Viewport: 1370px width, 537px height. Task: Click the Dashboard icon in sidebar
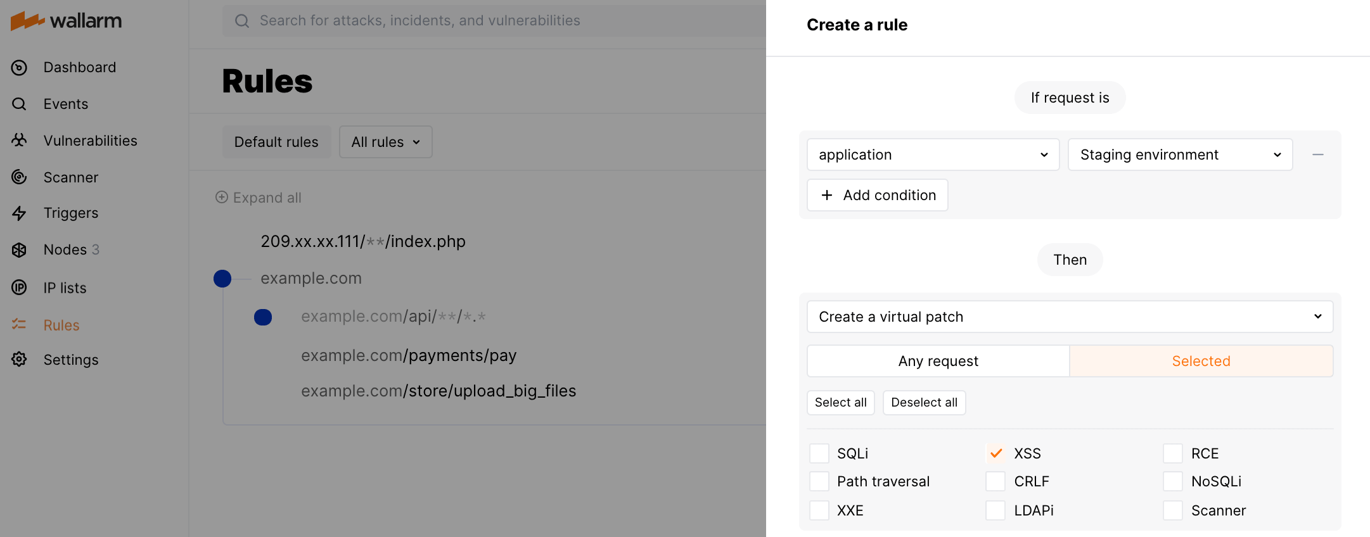coord(19,68)
